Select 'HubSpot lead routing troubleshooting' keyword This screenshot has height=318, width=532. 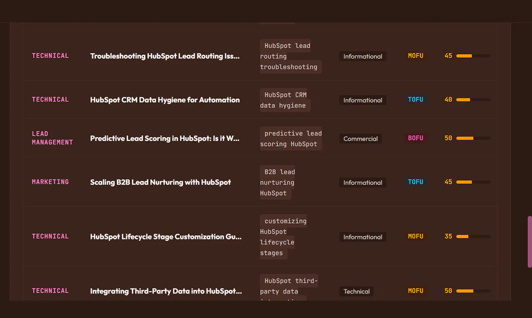tap(291, 56)
